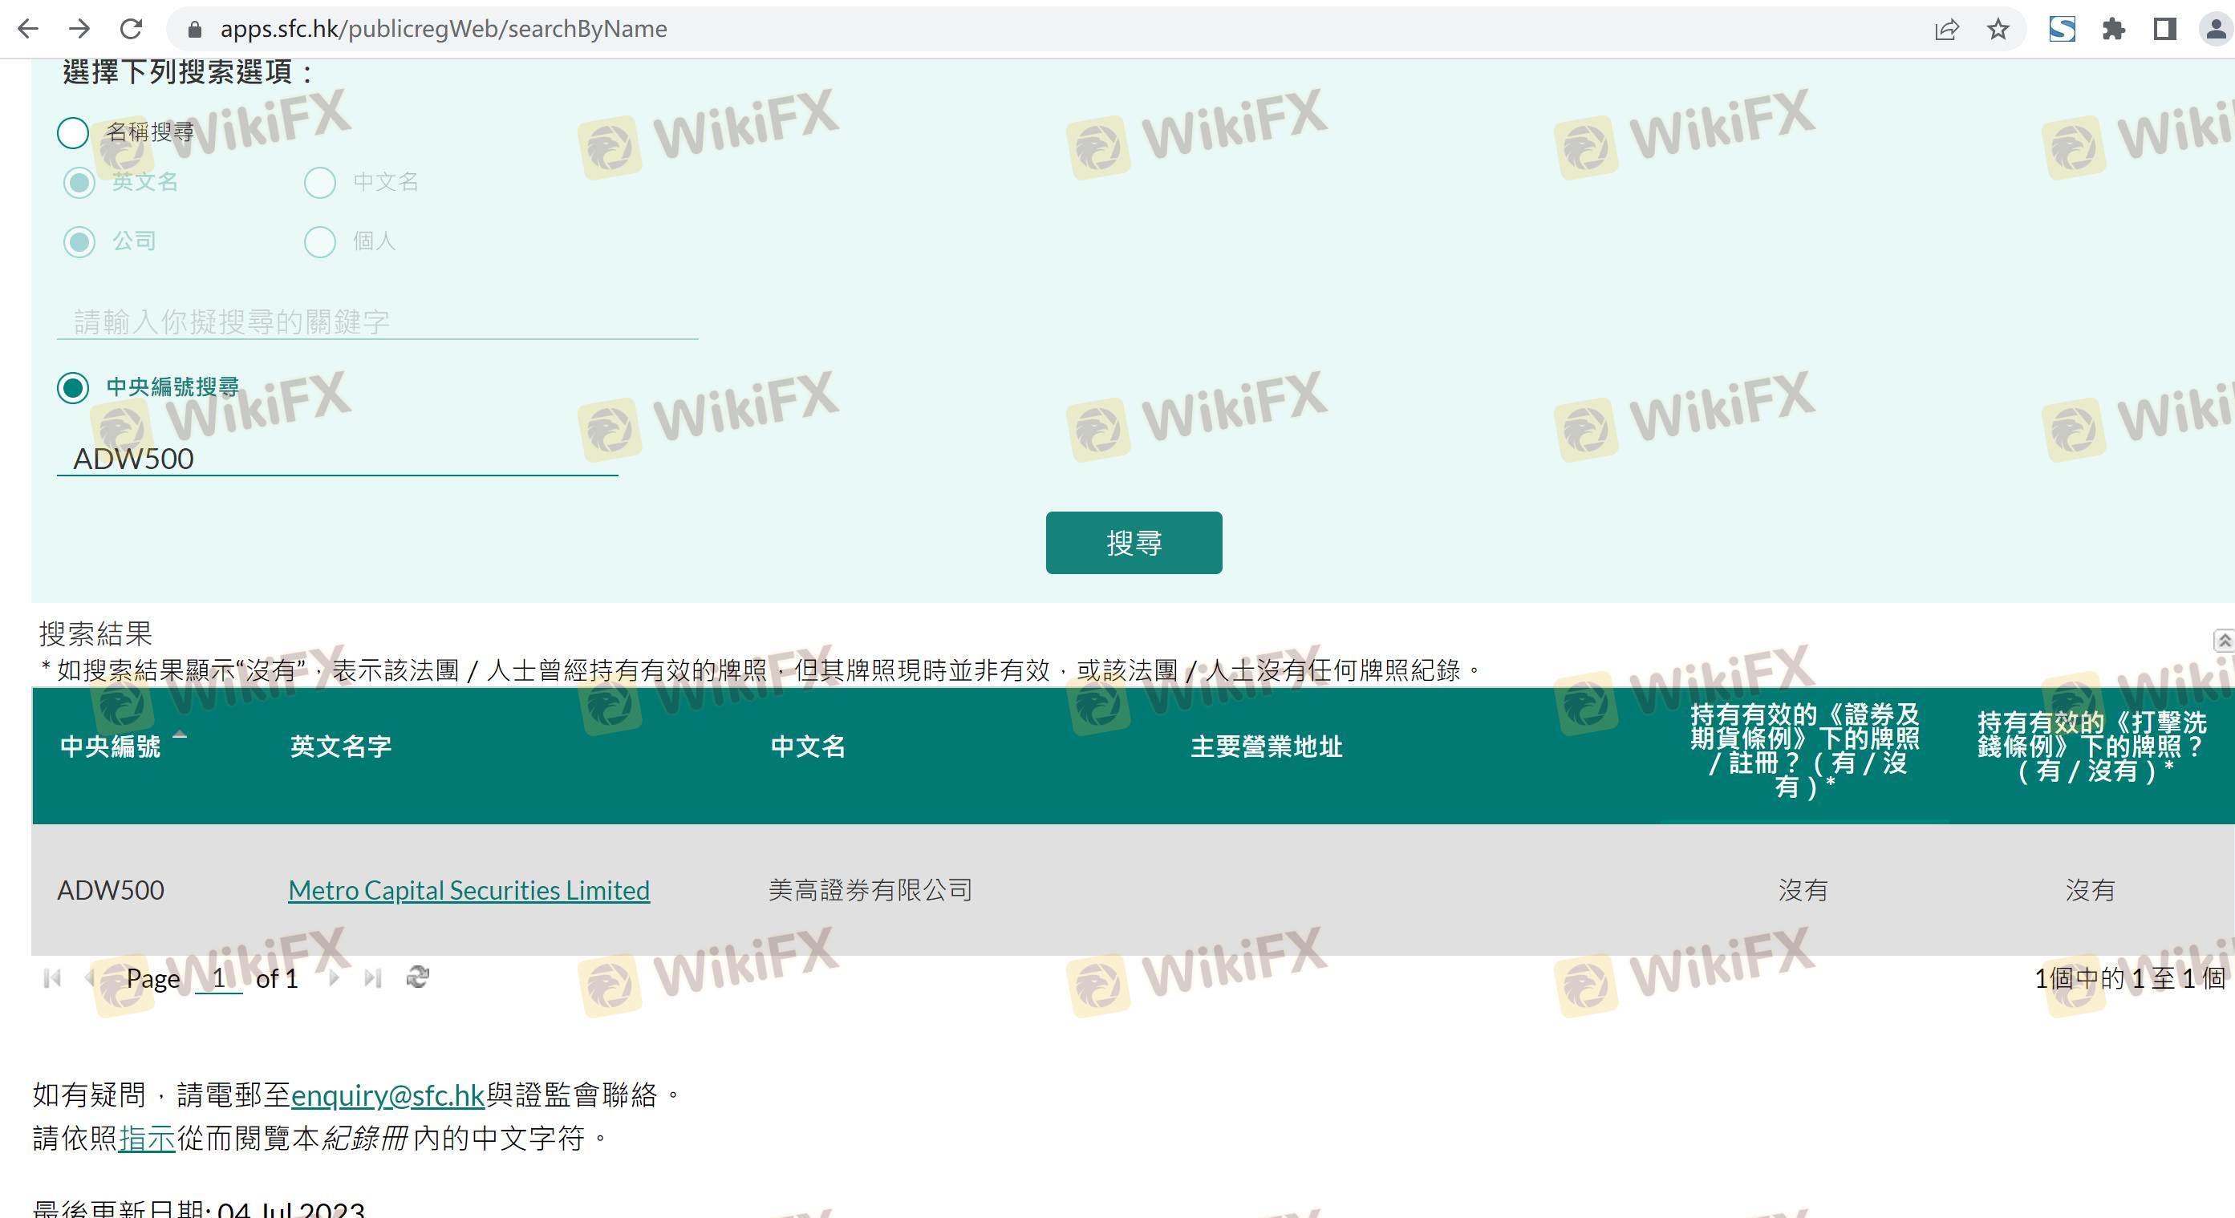Click the refresh icon in the table pagination

coord(417,978)
